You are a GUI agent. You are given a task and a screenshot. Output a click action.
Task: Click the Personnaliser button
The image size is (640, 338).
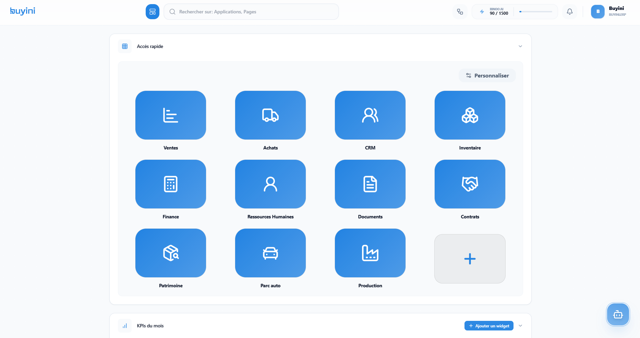click(x=487, y=75)
